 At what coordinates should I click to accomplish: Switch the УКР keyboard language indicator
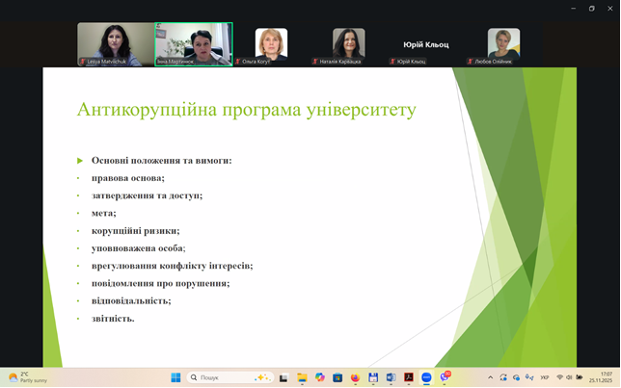(545, 377)
